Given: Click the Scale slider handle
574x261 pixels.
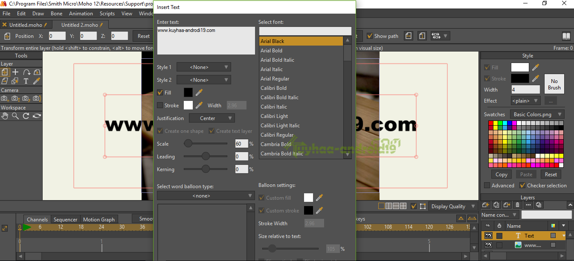Looking at the screenshot, I should click(188, 143).
